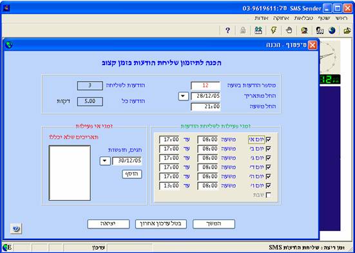This screenshot has height=253, width=355.
Task: Click the יציאה button
Action: pyautogui.click(x=108, y=224)
